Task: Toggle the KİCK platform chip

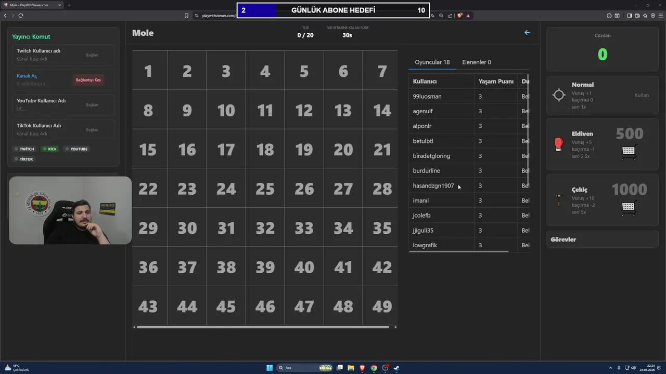Action: pos(50,149)
